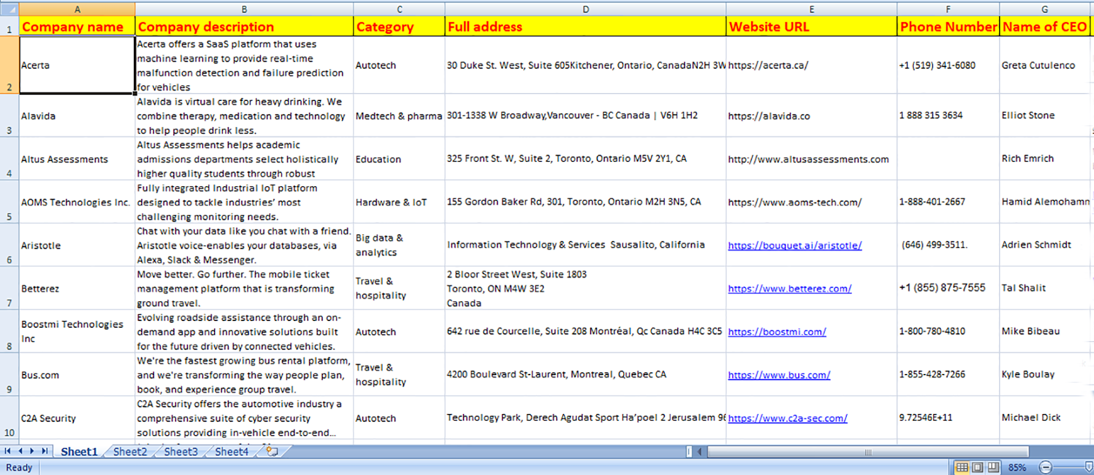Select 'Company description' header cell
The image size is (1094, 475).
click(244, 26)
